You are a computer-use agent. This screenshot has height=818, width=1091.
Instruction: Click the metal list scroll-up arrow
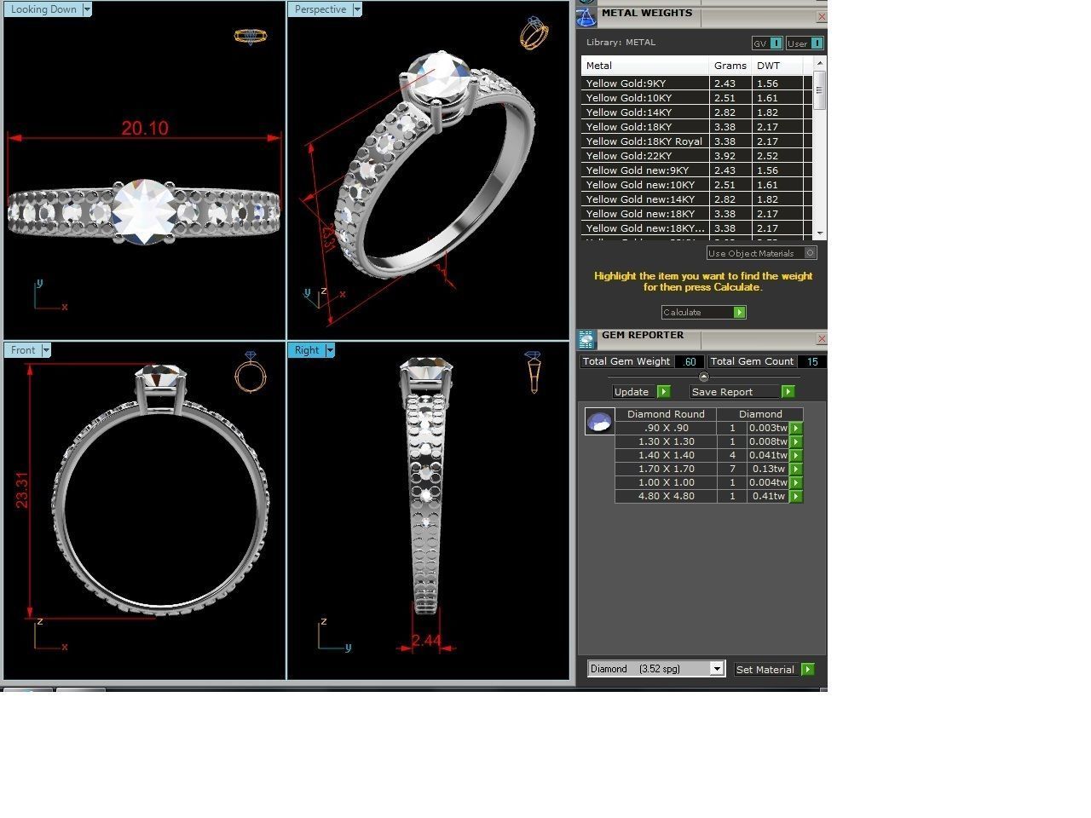pyautogui.click(x=820, y=64)
